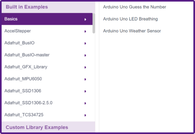Image resolution: width=195 pixels, height=134 pixels.
Task: Click the examples list scrollbar thumb
Action: coord(94,23)
